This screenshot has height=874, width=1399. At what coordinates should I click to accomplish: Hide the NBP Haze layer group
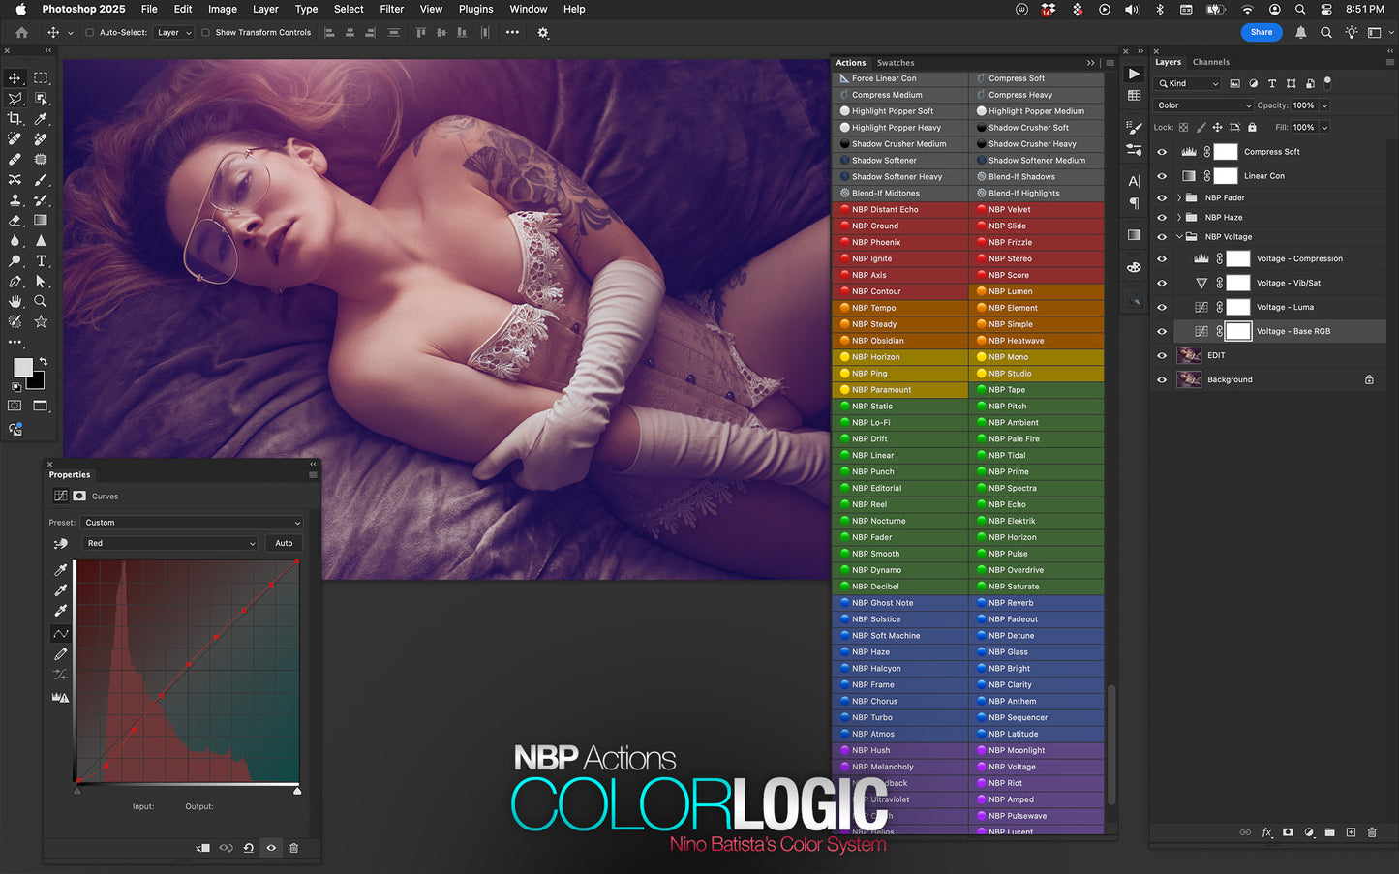tap(1161, 217)
